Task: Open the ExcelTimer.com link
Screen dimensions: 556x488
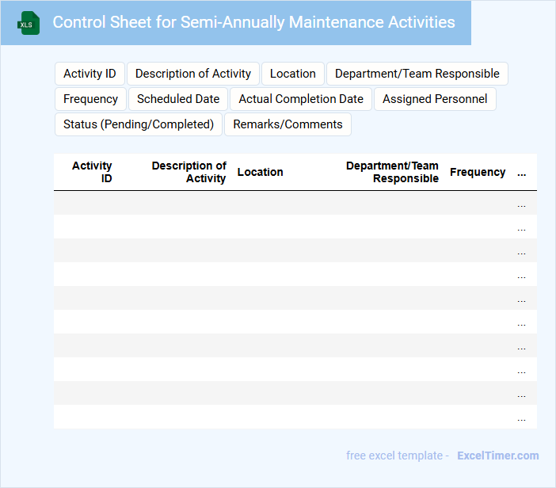Action: (x=497, y=456)
